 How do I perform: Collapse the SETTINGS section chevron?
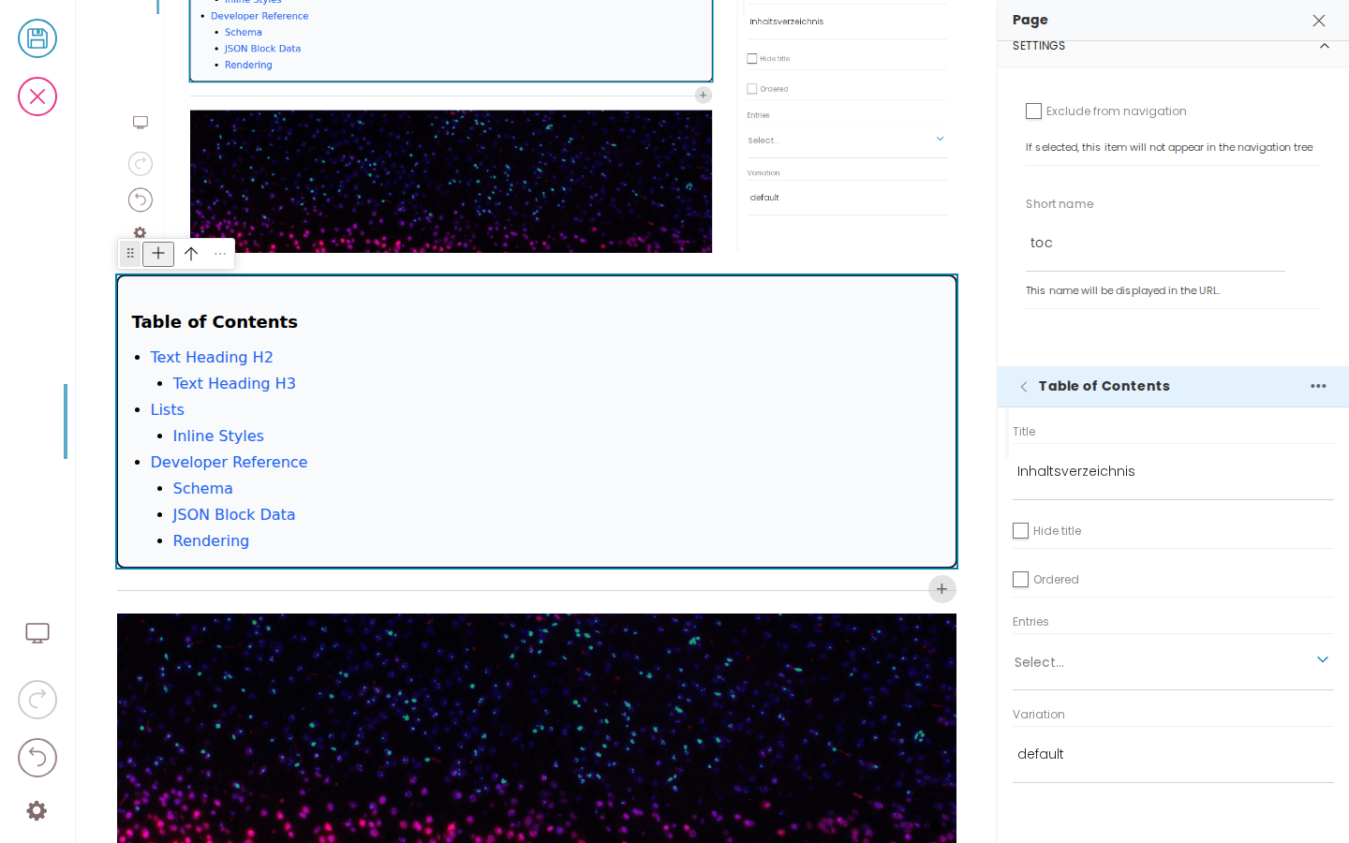pos(1324,46)
